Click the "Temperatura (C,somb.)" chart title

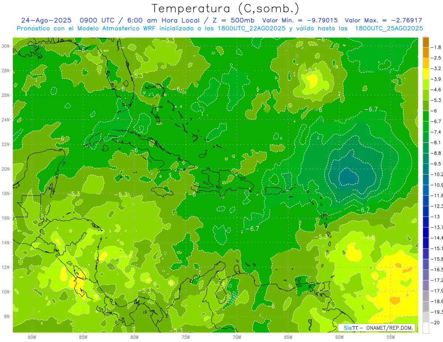[x=226, y=9]
